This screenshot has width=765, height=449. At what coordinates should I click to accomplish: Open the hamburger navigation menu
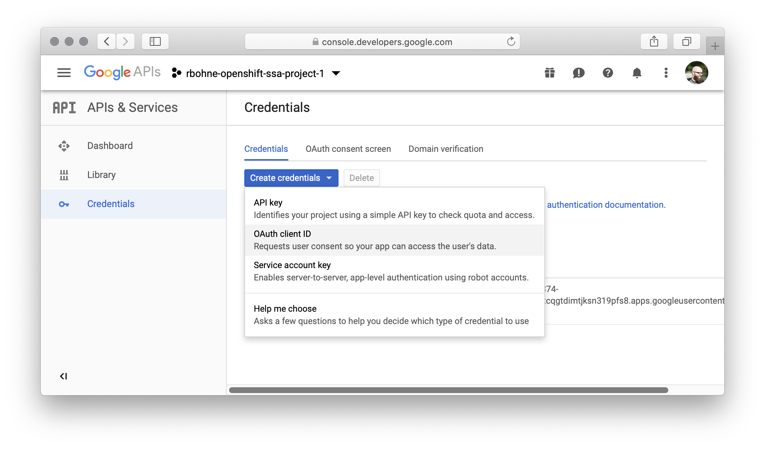pyautogui.click(x=64, y=73)
